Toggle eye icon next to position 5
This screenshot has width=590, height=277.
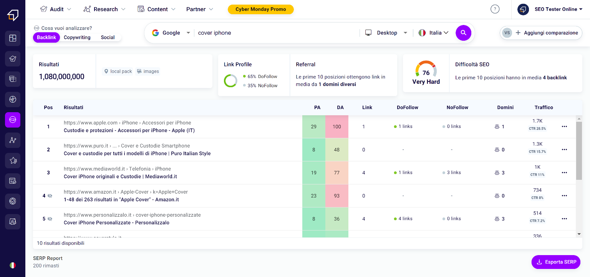(x=50, y=219)
